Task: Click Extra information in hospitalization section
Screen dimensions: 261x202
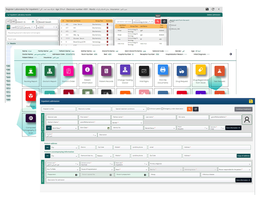Action: click(243, 180)
